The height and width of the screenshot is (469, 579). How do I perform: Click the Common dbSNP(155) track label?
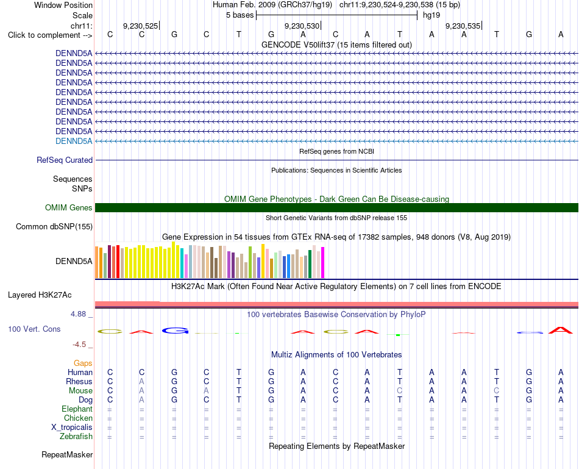54,226
